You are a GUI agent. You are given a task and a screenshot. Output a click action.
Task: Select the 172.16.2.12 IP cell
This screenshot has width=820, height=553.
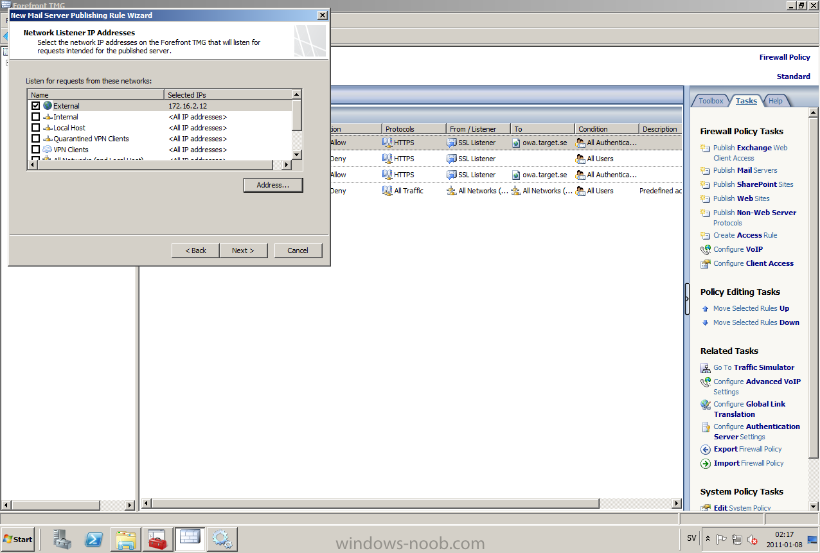pos(188,106)
